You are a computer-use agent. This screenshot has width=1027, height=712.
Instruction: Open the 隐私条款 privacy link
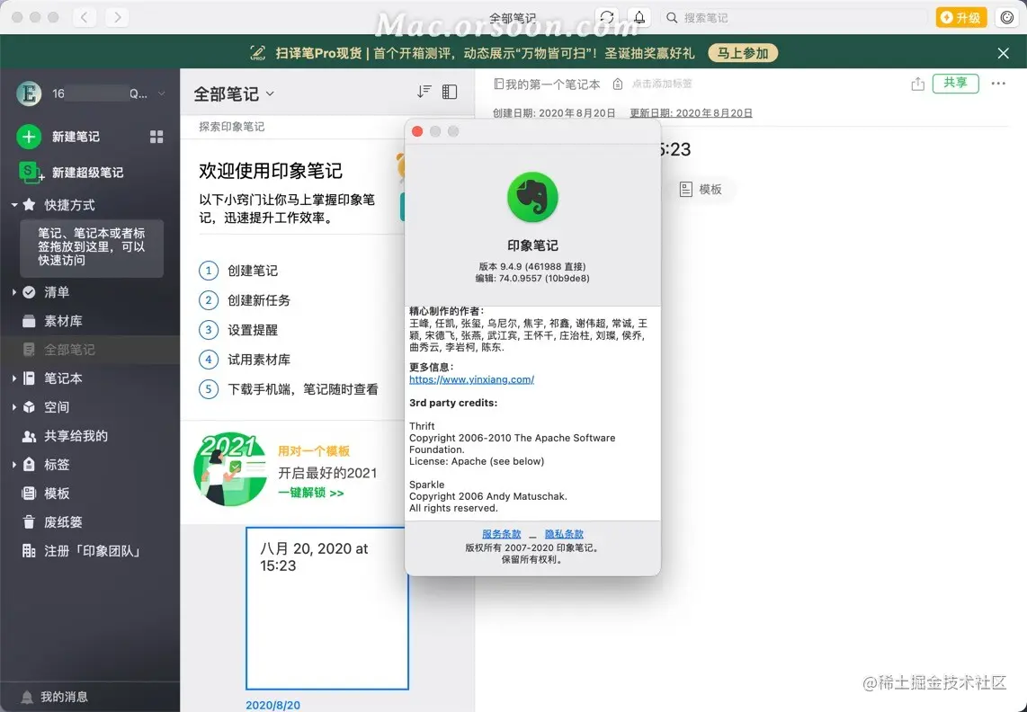564,534
